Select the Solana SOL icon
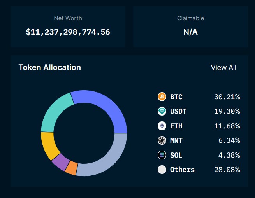Screen dimensions: 255x198 (162, 155)
